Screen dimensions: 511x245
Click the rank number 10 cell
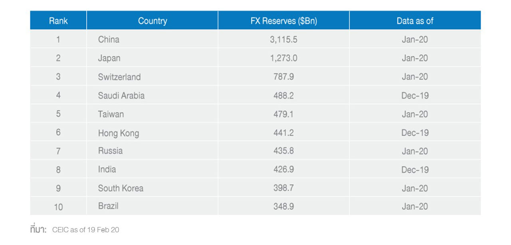coord(58,207)
